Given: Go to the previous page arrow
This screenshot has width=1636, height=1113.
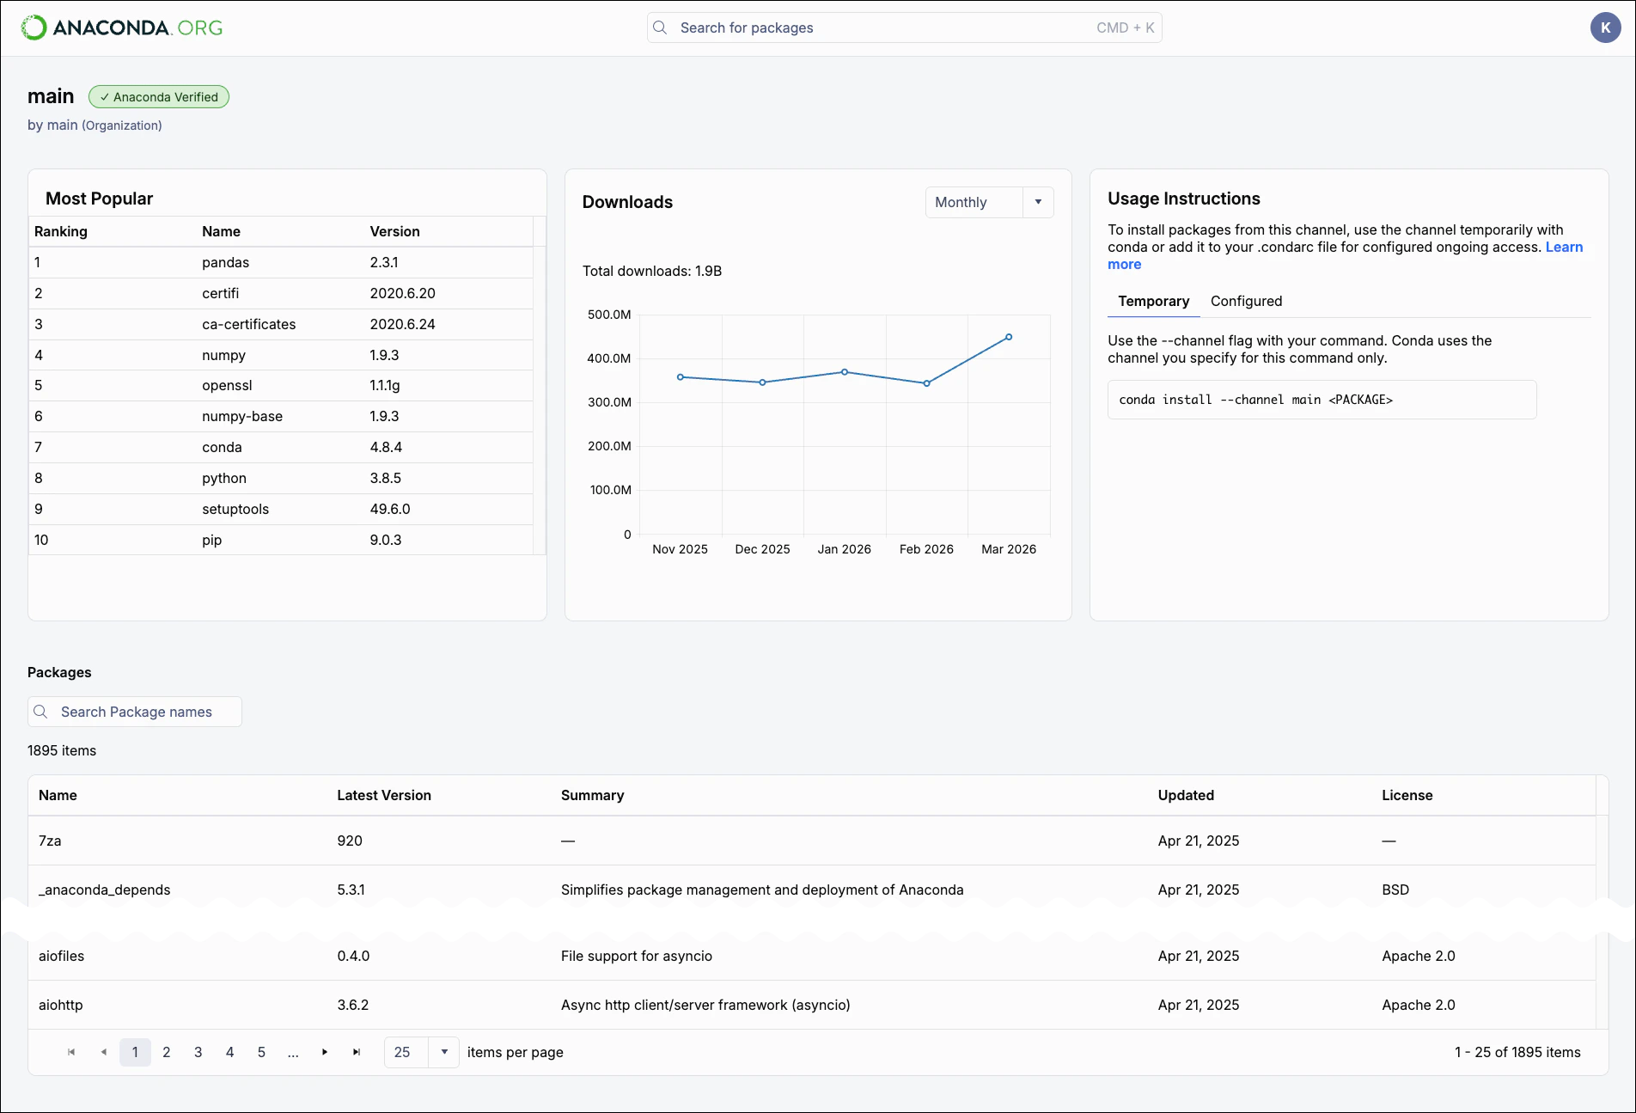Looking at the screenshot, I should (104, 1052).
